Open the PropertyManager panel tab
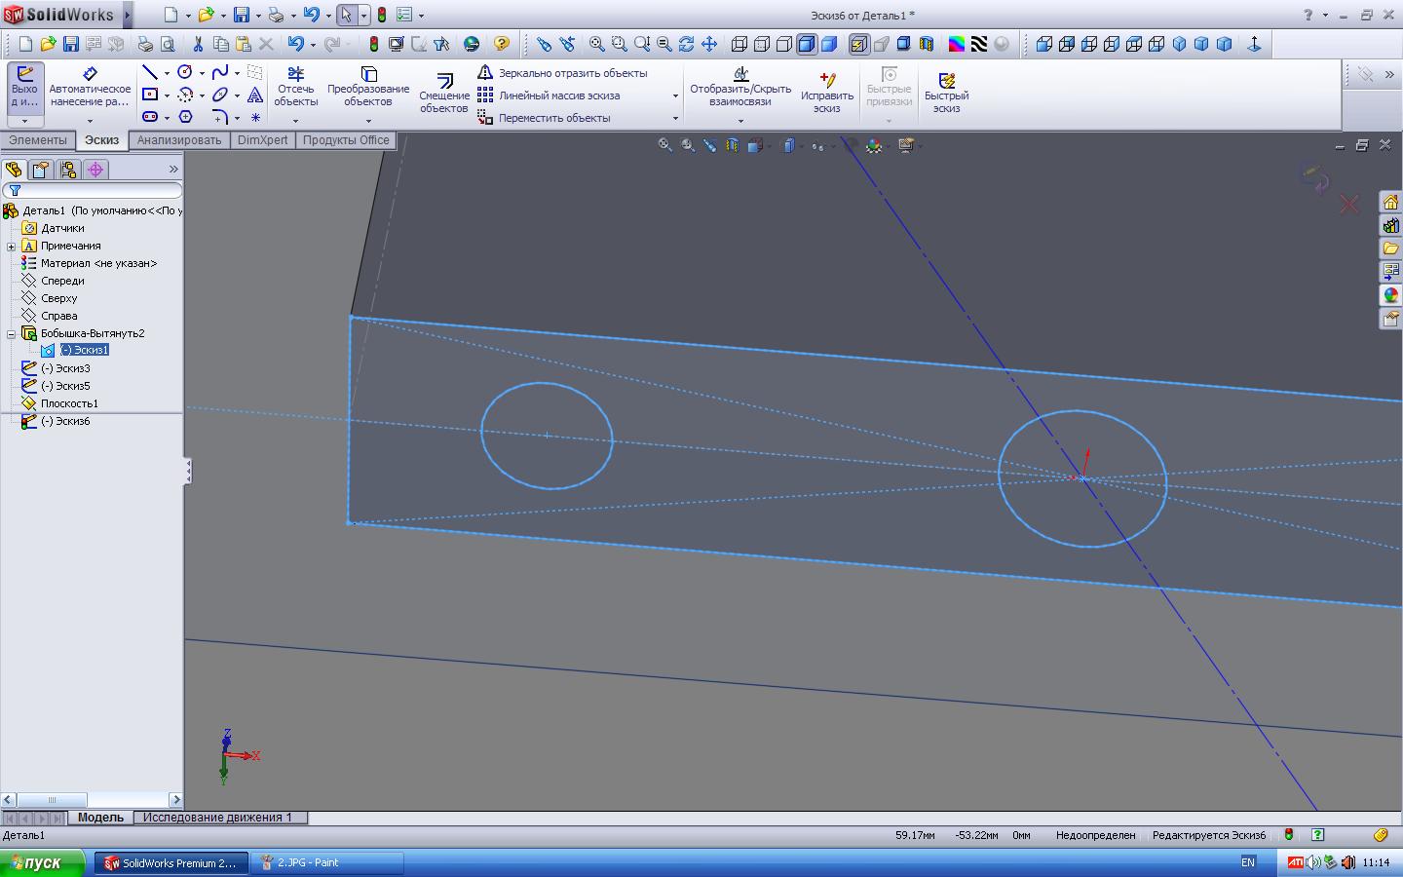 (40, 170)
